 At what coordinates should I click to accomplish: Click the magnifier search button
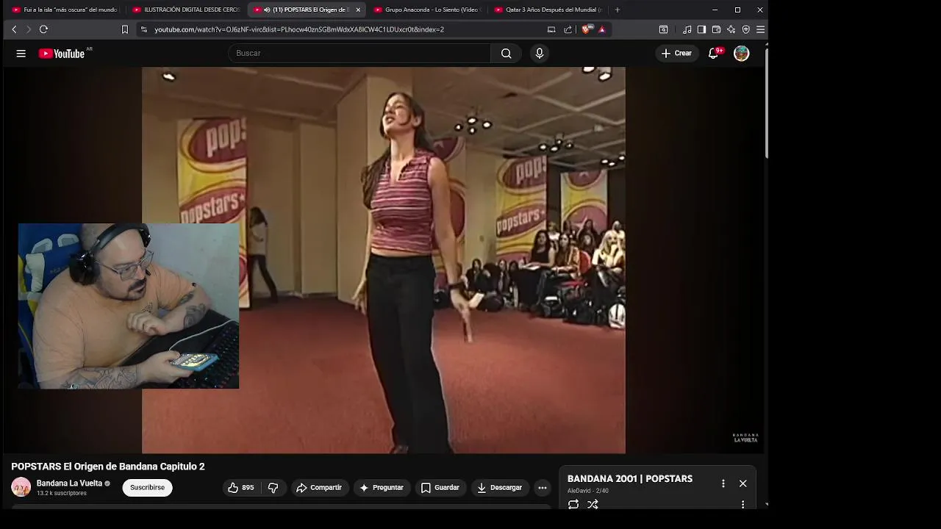point(506,53)
